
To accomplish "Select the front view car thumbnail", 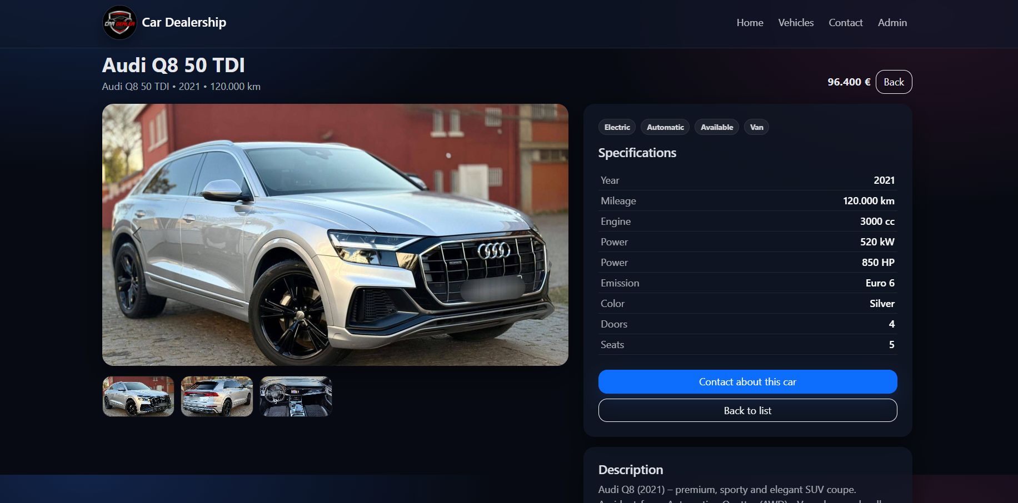I will coord(138,396).
